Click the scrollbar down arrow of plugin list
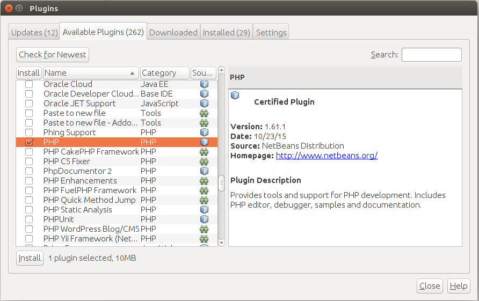 click(x=221, y=243)
